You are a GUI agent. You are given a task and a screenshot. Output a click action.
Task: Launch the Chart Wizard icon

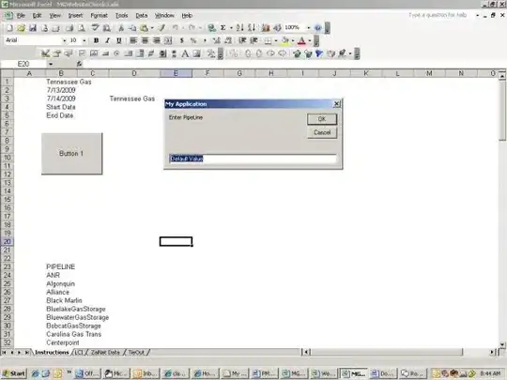pyautogui.click(x=266, y=28)
